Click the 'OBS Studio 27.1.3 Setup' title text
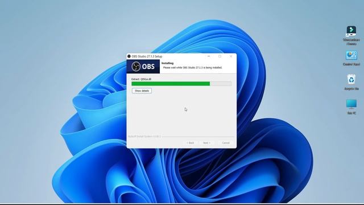Screen dimensions: 364x205 tap(147, 56)
